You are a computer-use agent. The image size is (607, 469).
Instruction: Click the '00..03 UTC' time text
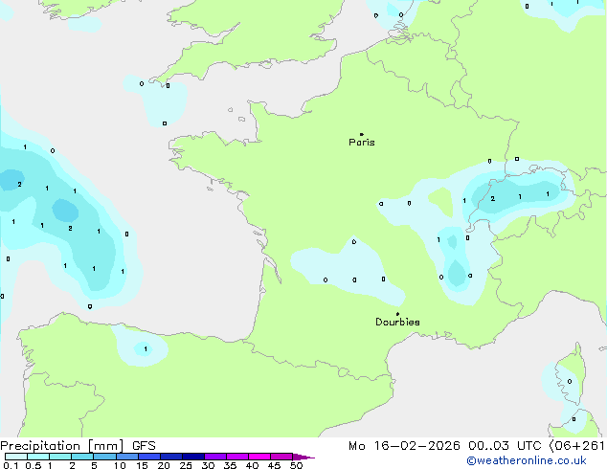(505, 446)
